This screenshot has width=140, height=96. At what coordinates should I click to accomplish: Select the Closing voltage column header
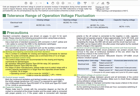(43, 20)
